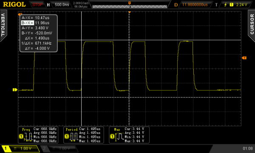Click the channel 1 badge in Period box

pyautogui.click(x=67, y=136)
